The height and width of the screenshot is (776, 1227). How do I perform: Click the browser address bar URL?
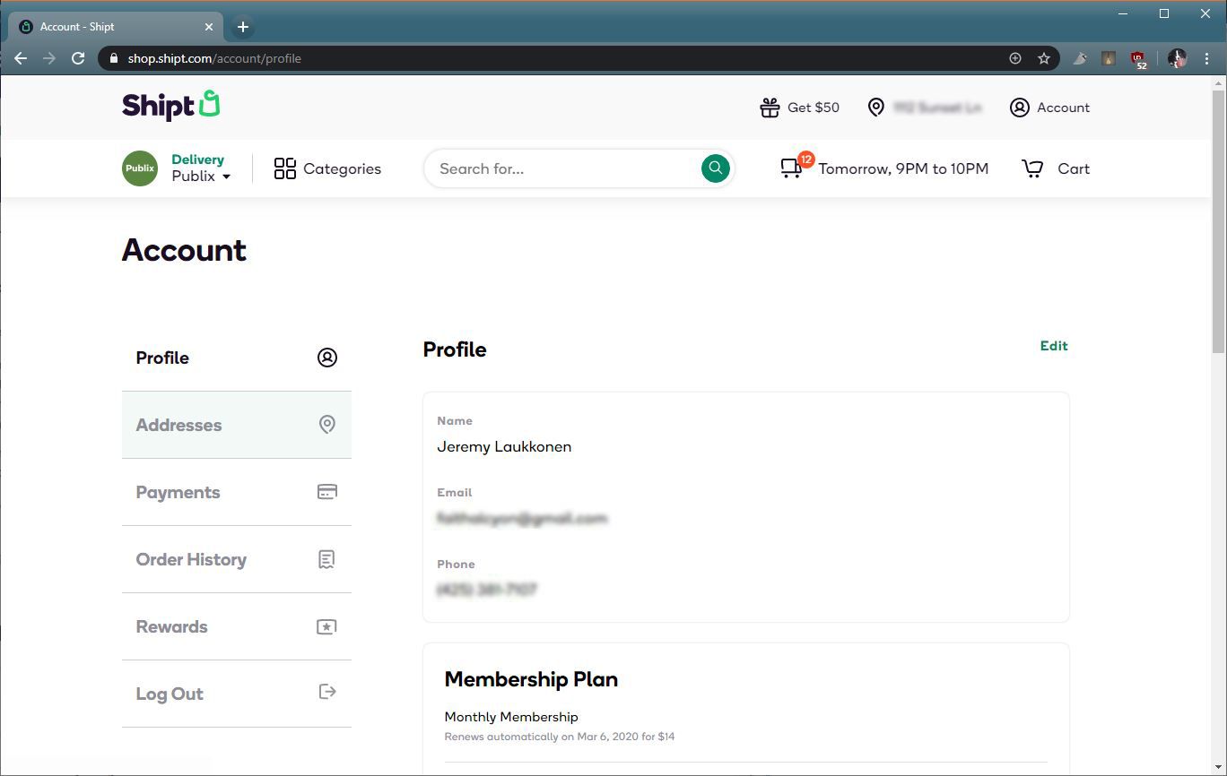(214, 58)
